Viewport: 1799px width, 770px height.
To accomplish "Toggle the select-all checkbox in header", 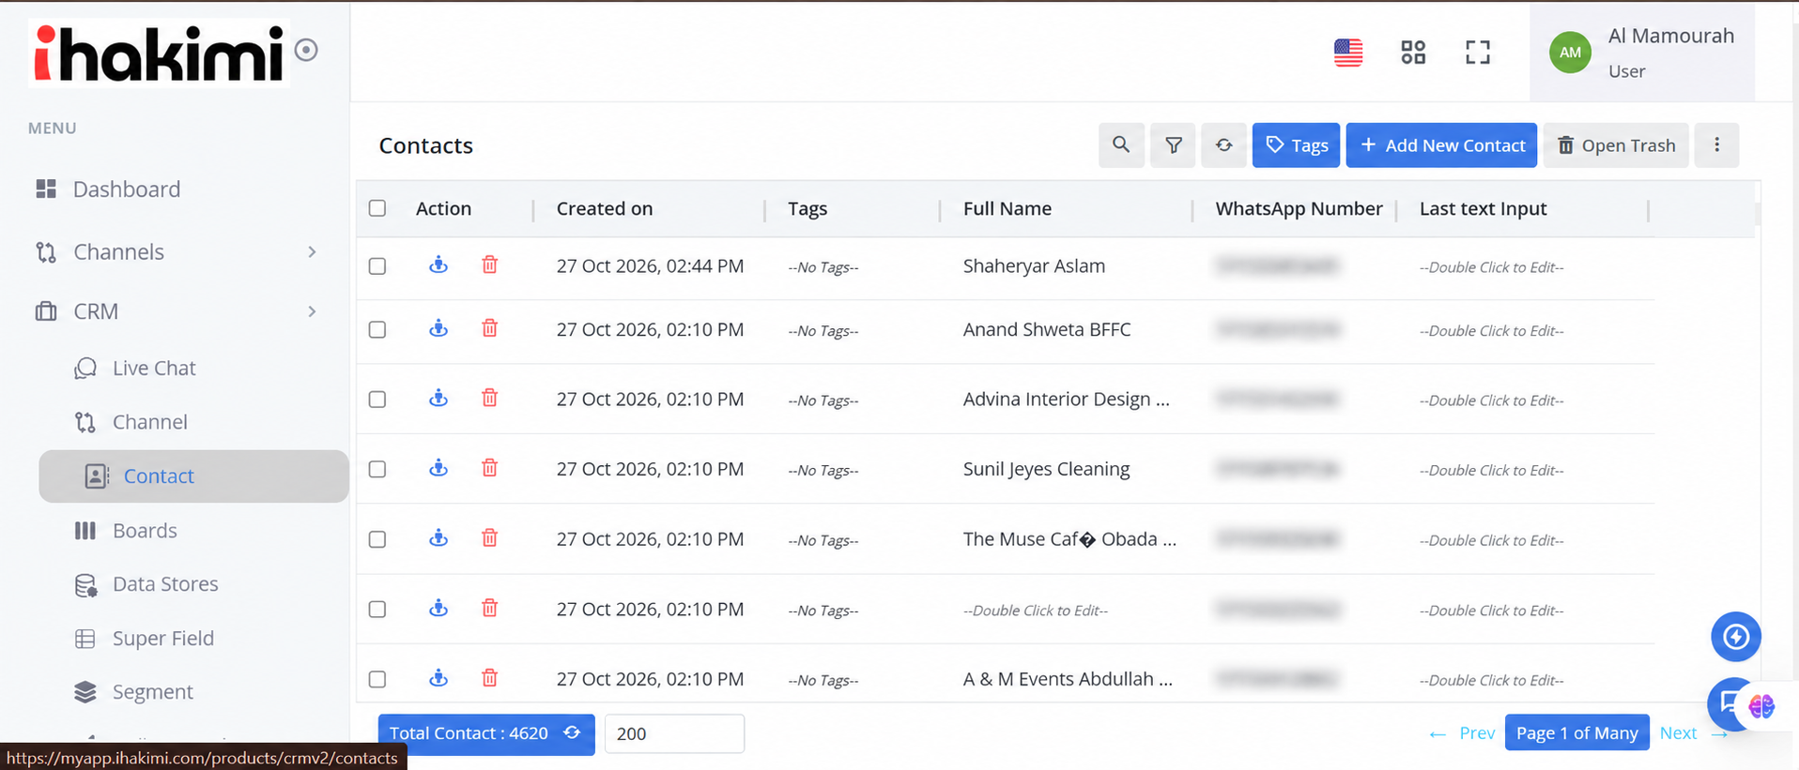I will pos(377,208).
